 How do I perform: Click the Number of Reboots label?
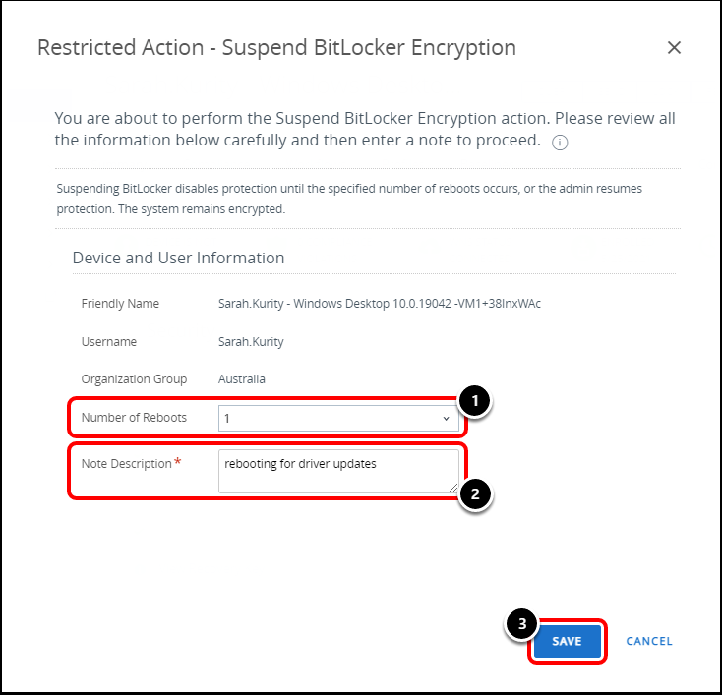134,418
